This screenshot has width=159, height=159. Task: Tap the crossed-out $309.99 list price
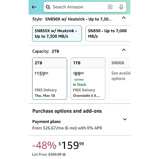55,154
